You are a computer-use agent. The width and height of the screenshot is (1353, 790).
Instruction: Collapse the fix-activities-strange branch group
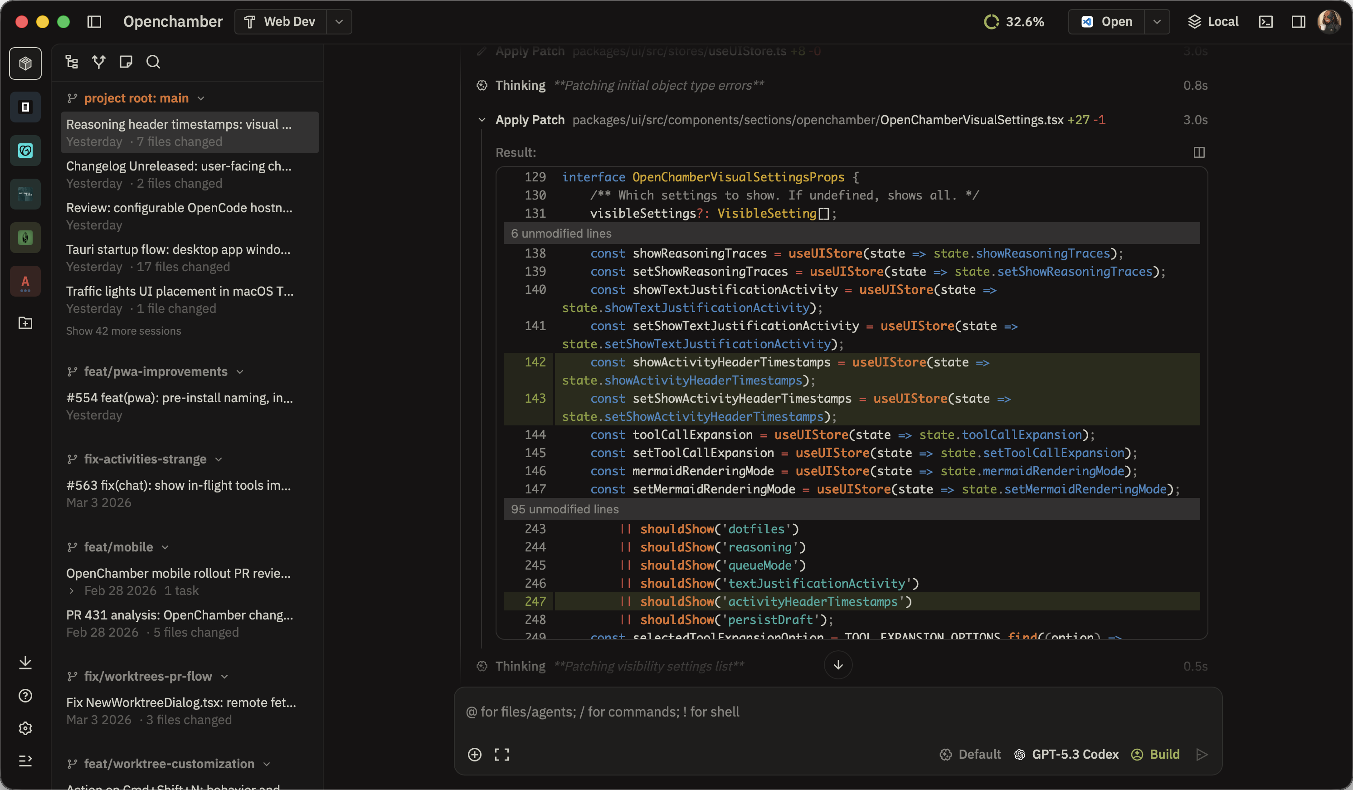(x=145, y=459)
